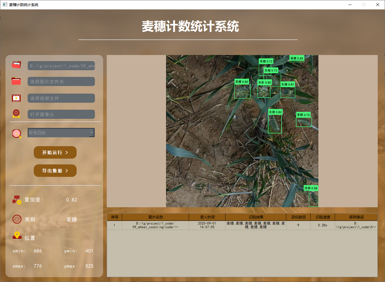Click the speed cell 0.28s
The image size is (385, 282).
tap(323, 225)
